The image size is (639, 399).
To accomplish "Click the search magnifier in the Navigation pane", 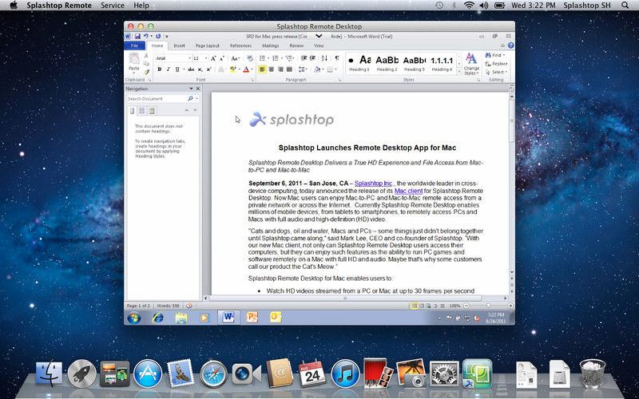I will (x=190, y=98).
